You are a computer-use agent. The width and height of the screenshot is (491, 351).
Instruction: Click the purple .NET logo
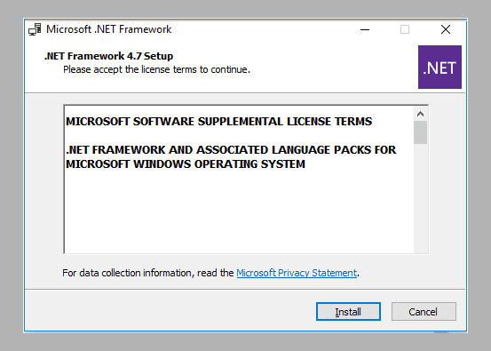[440, 67]
